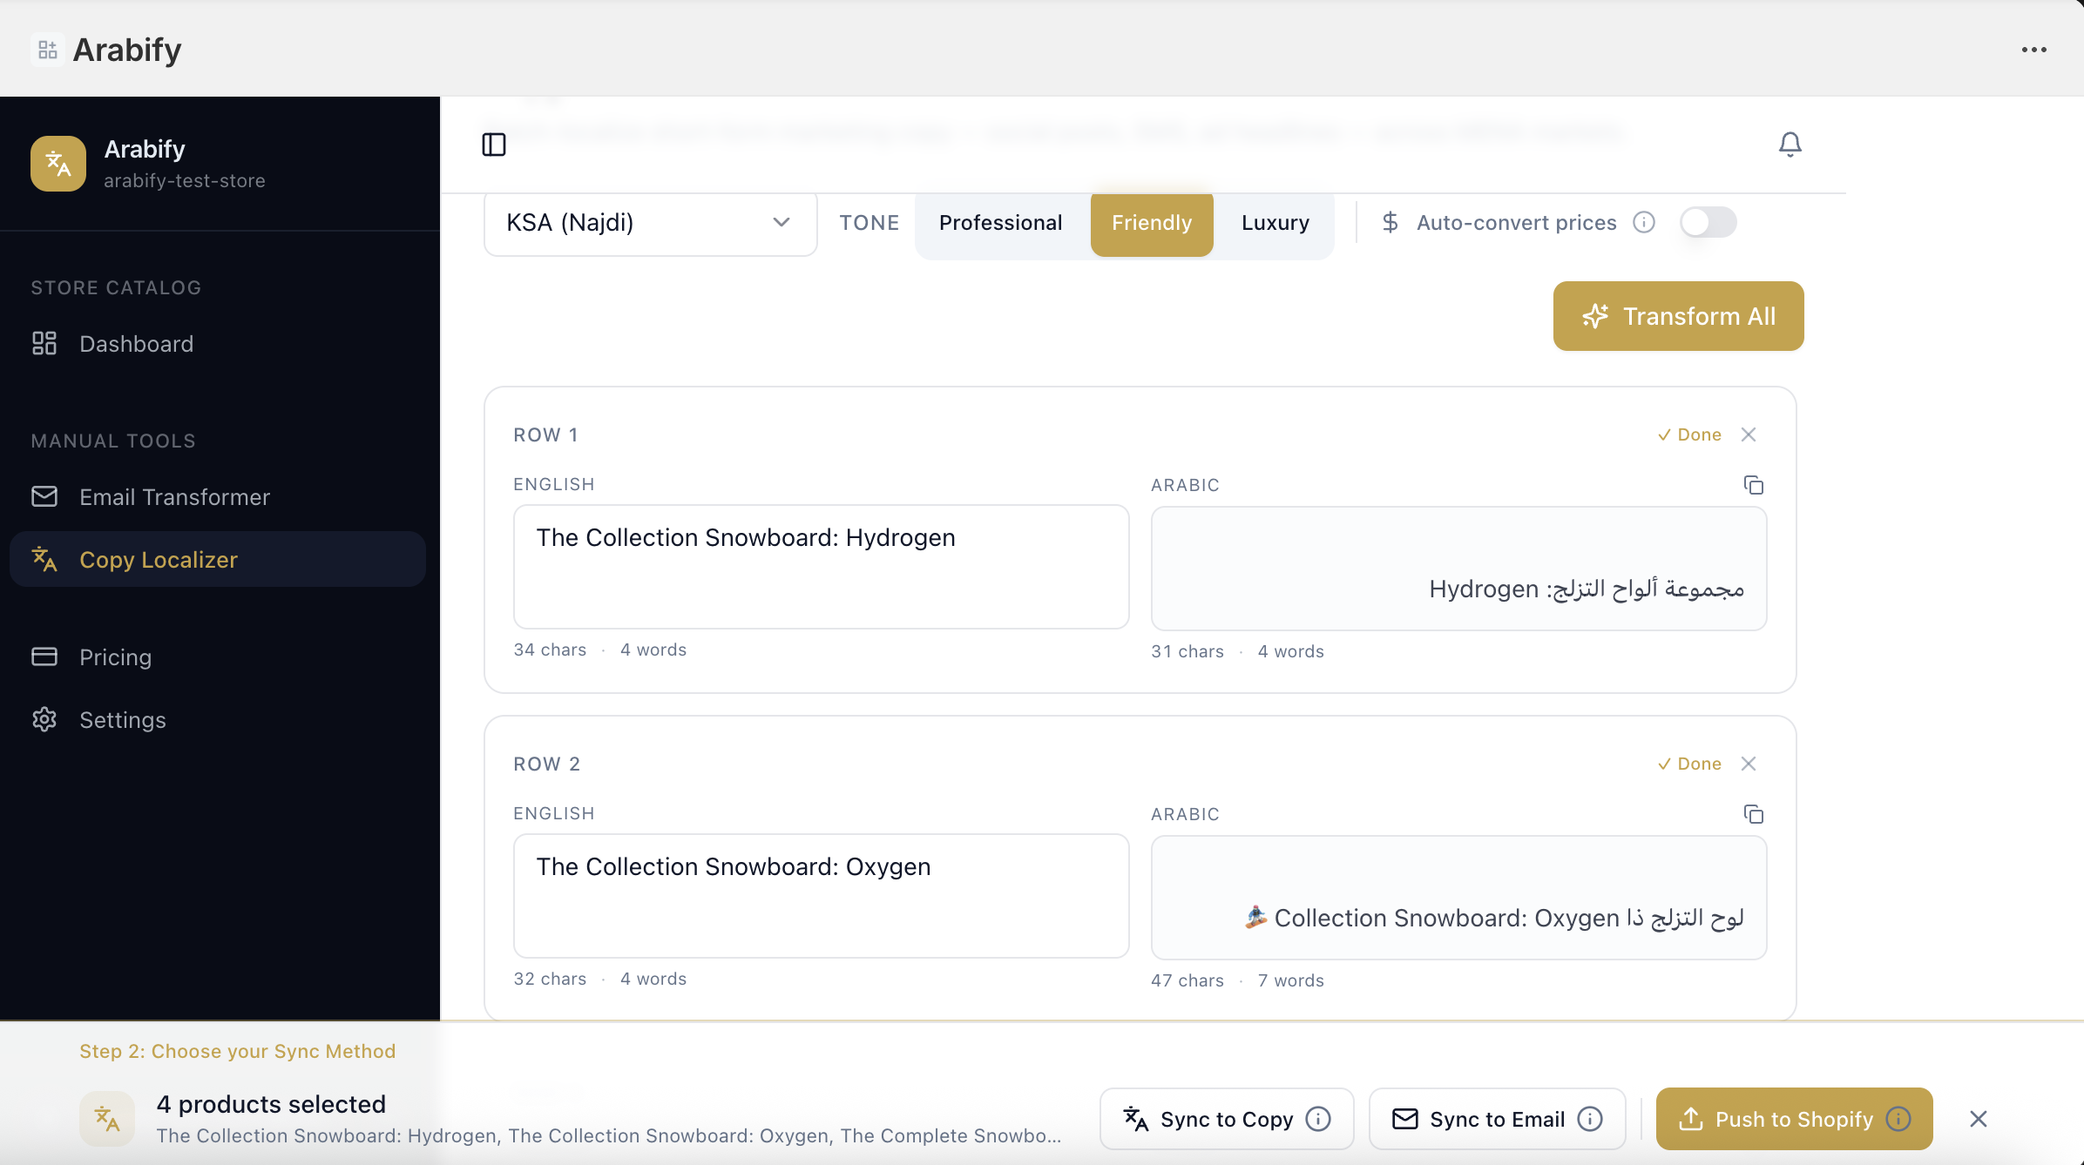The height and width of the screenshot is (1165, 2084).
Task: Click Transform All button
Action: [x=1678, y=316]
